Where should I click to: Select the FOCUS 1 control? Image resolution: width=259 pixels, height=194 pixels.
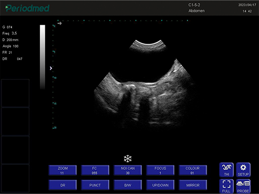[160, 170]
